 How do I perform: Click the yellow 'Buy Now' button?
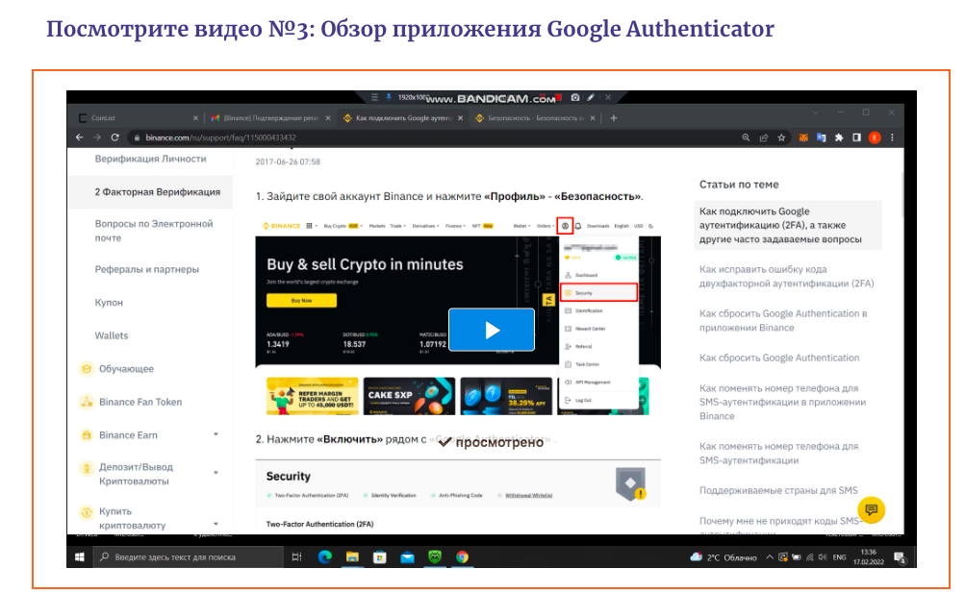point(301,301)
